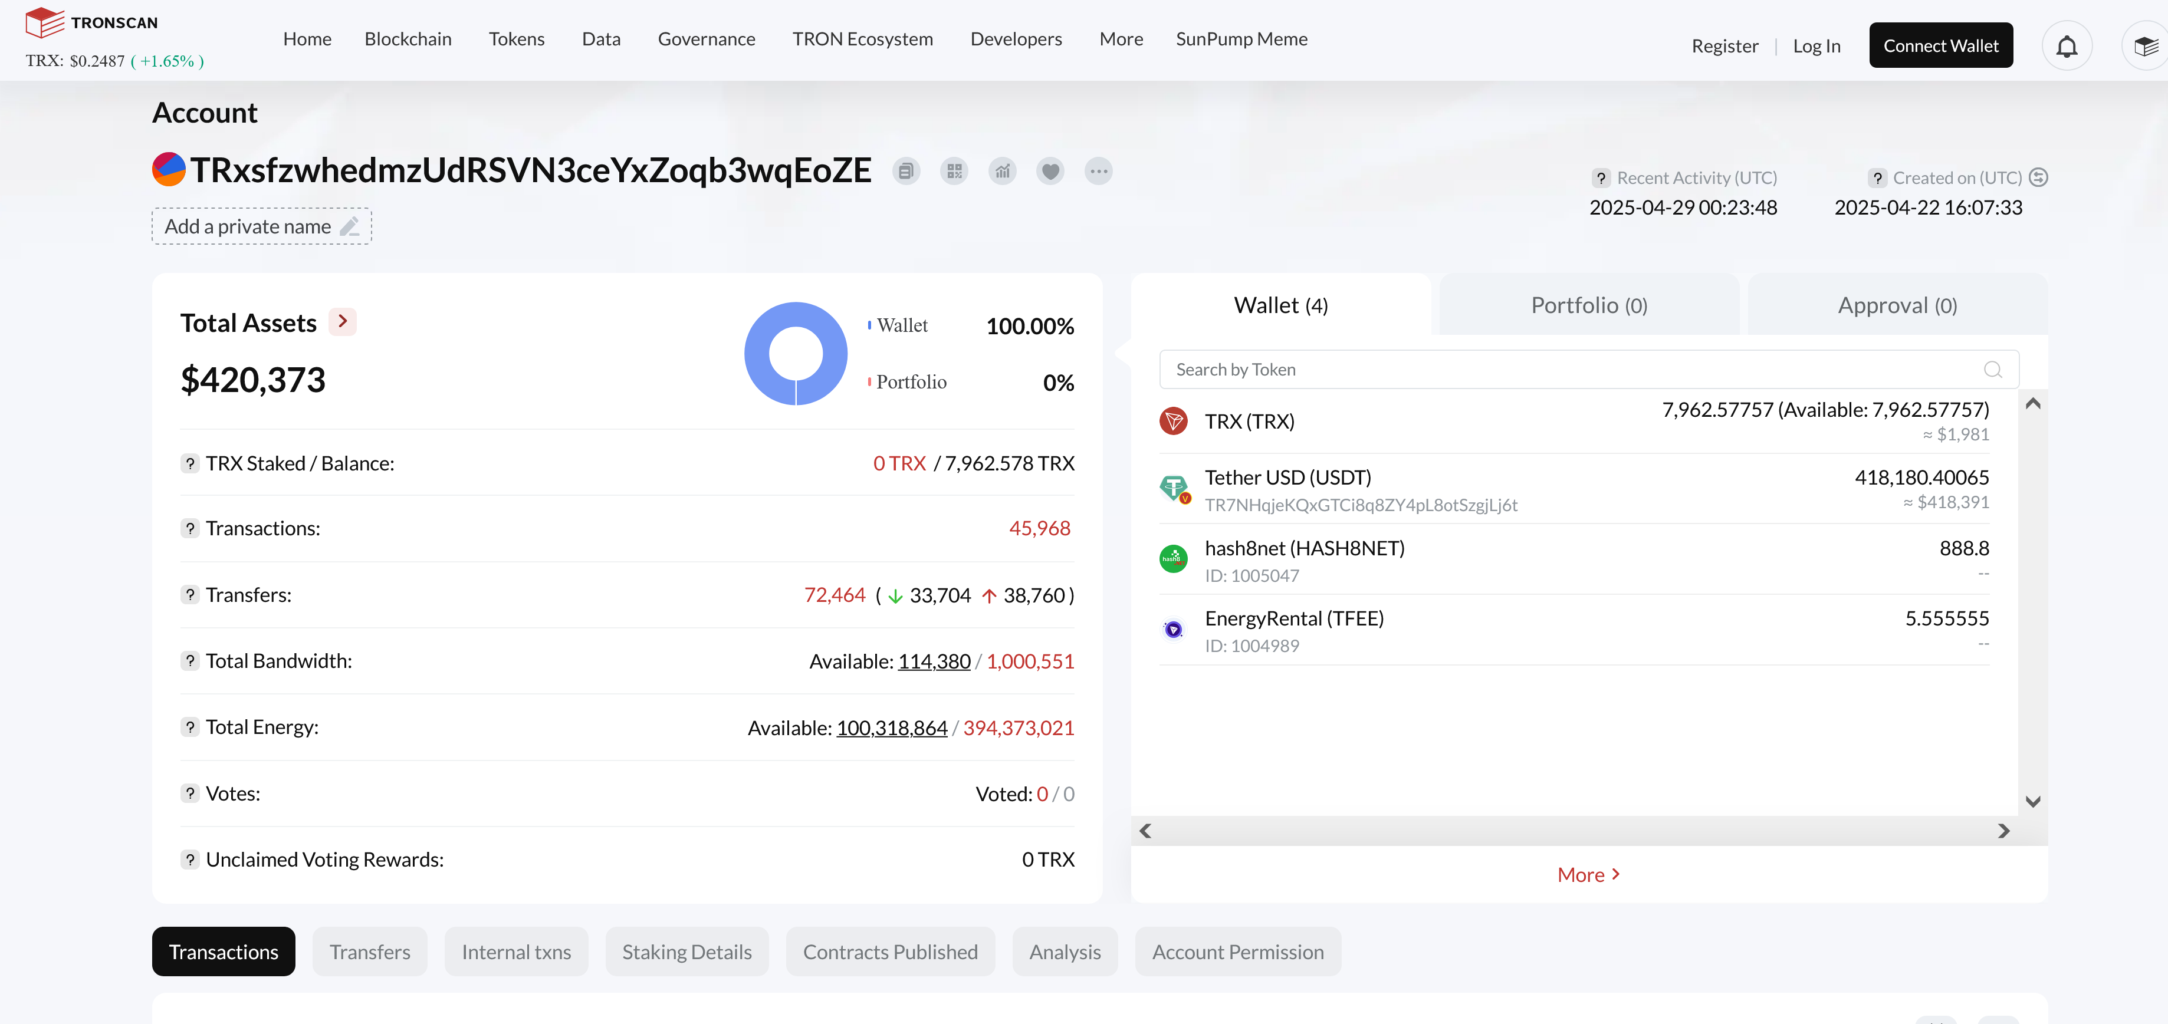
Task: Switch to the Wallet (4) tab
Action: click(x=1281, y=305)
